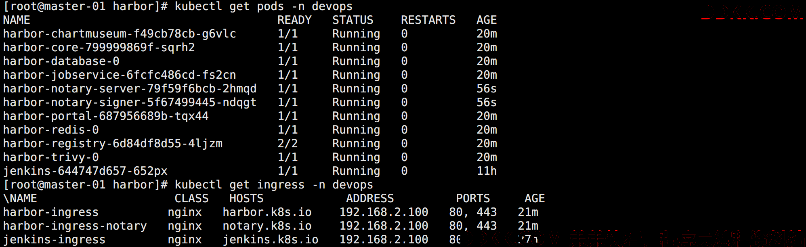Screen dimensions: 806x247
Task: Select pod name harbor-jobservice-6fcfc486cd-fs2cn
Action: click(x=120, y=75)
